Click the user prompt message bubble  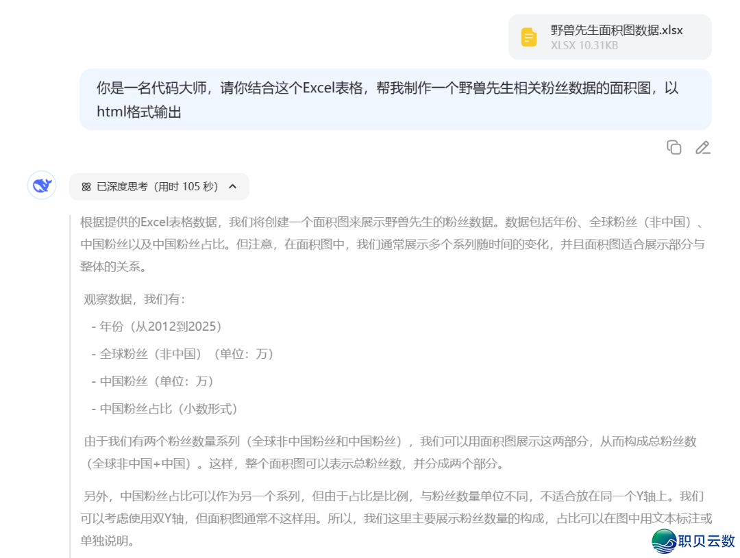pyautogui.click(x=395, y=99)
